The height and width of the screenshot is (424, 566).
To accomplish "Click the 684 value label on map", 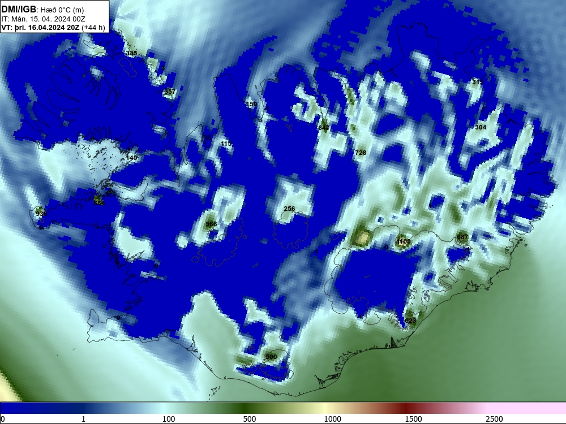I will point(99,202).
